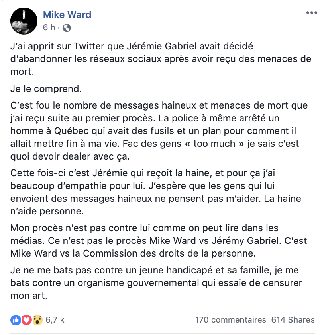The height and width of the screenshot is (335, 322).
Task: Open the 614 Shares link
Action: (x=293, y=320)
